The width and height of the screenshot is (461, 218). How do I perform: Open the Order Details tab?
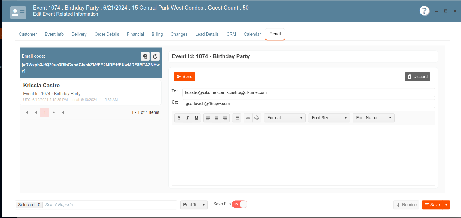click(107, 34)
